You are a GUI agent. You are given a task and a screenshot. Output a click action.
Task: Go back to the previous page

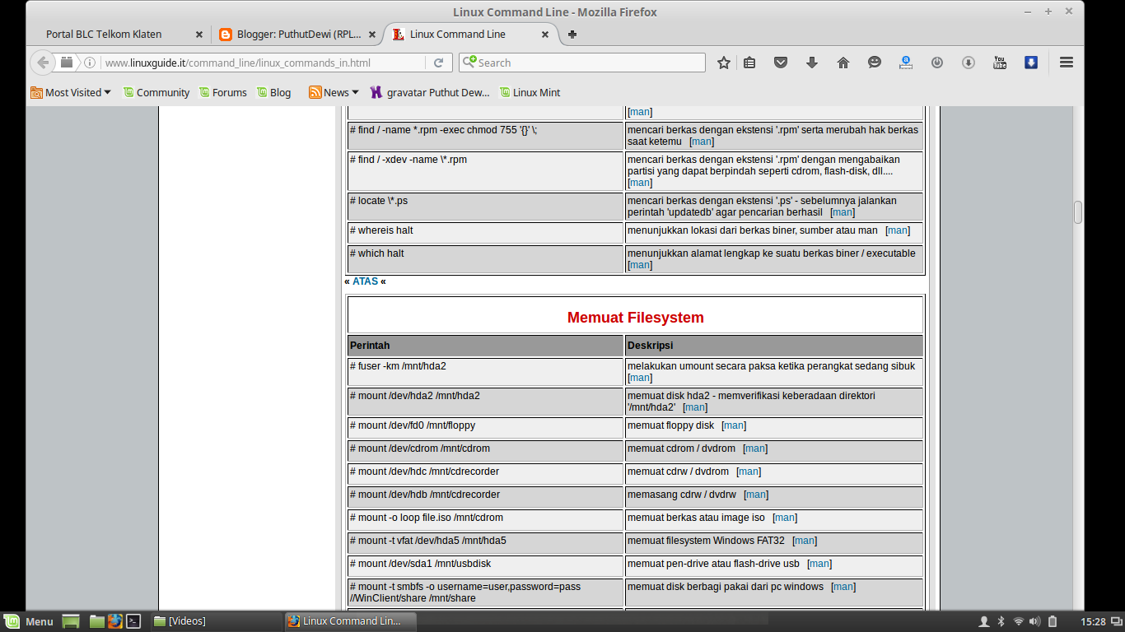click(43, 63)
